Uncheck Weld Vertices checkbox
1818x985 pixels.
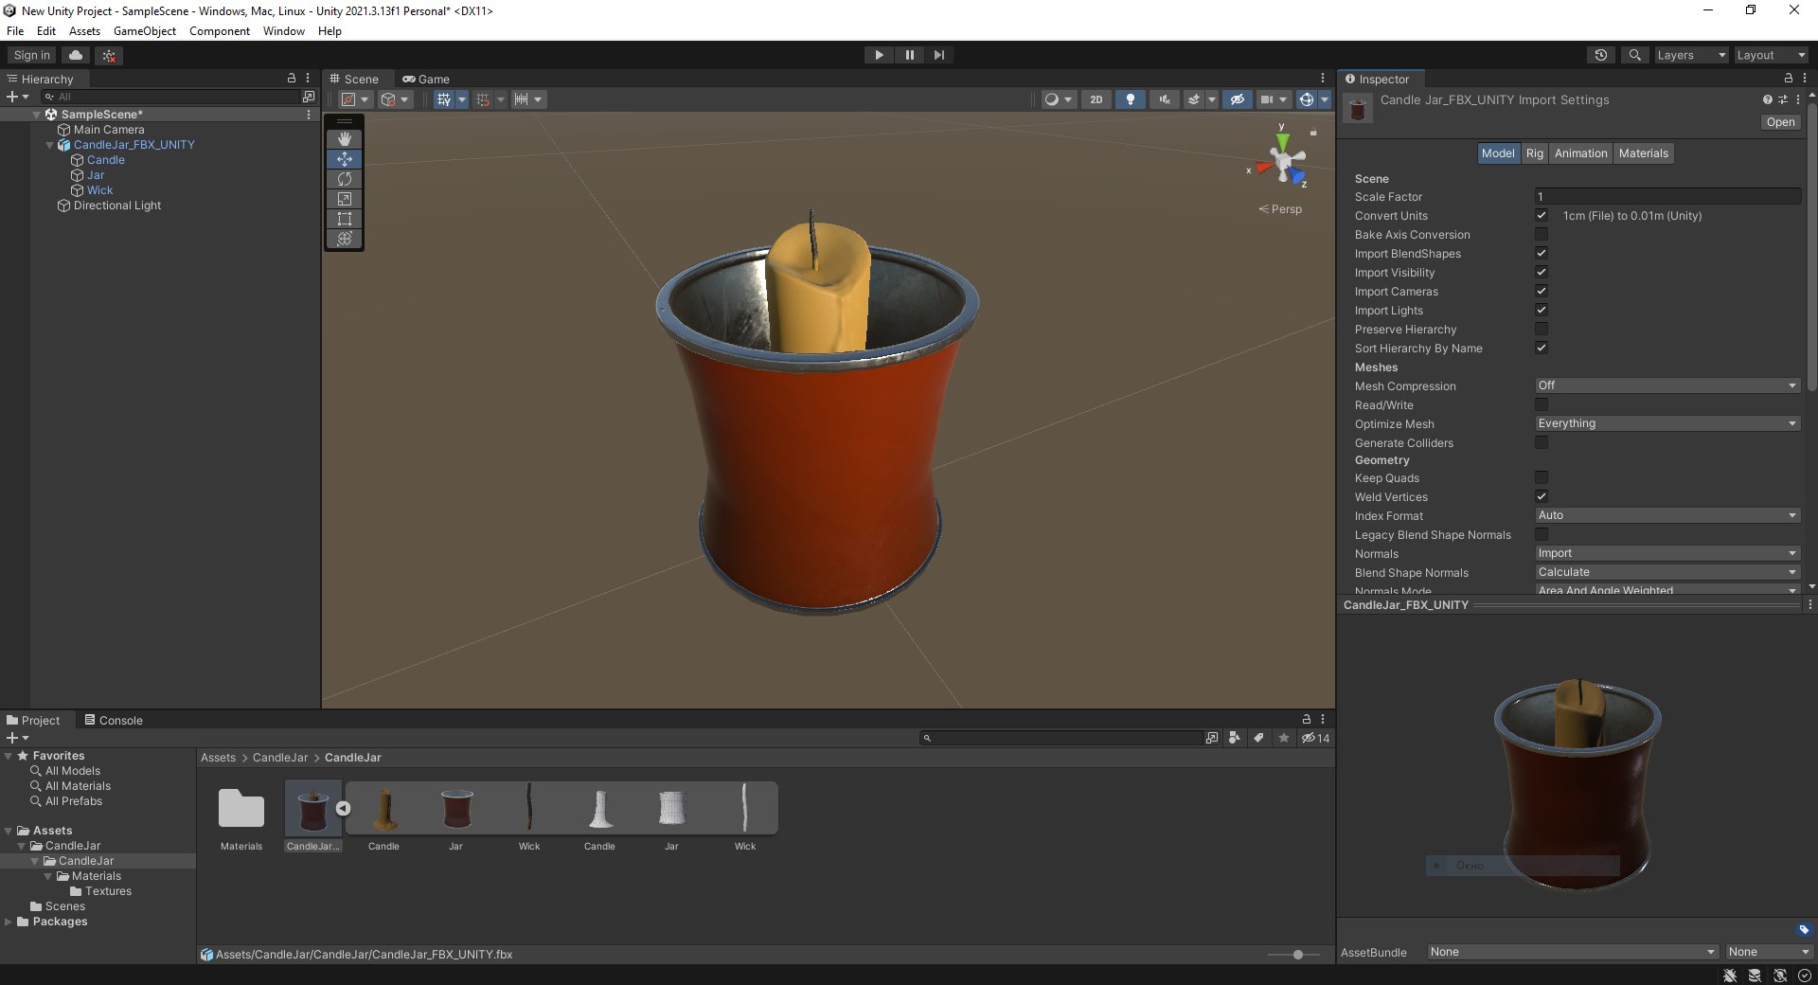pos(1542,496)
